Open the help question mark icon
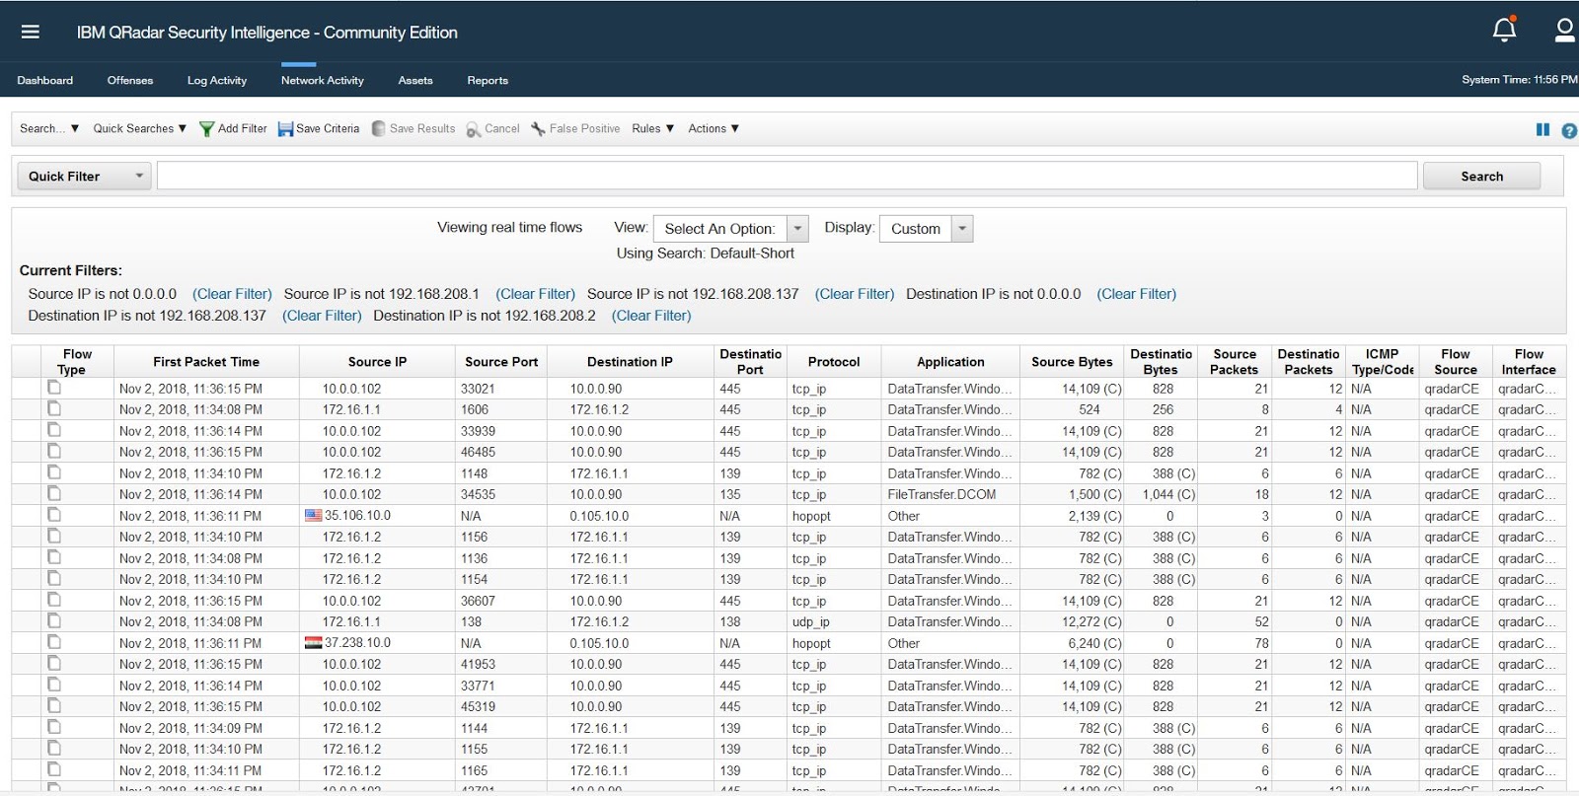The width and height of the screenshot is (1579, 796). [1569, 130]
